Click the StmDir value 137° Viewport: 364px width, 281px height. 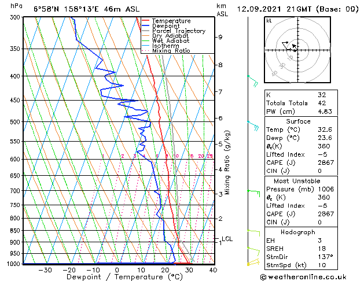pos(325,257)
